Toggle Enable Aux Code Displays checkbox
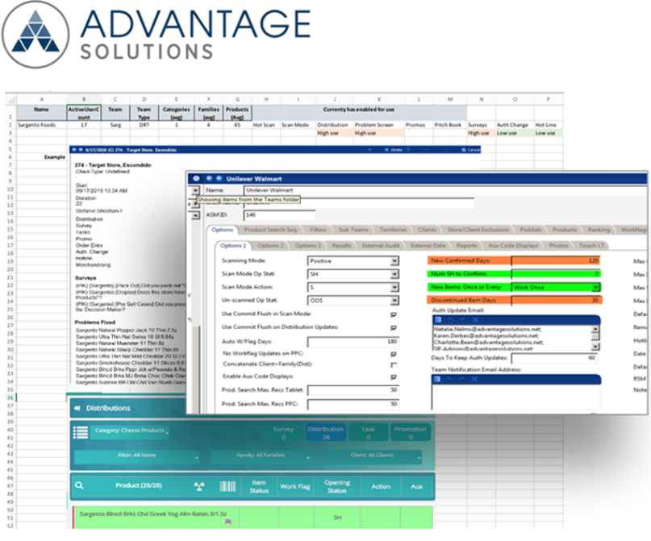Viewport: 651px width, 541px height. pos(394,377)
